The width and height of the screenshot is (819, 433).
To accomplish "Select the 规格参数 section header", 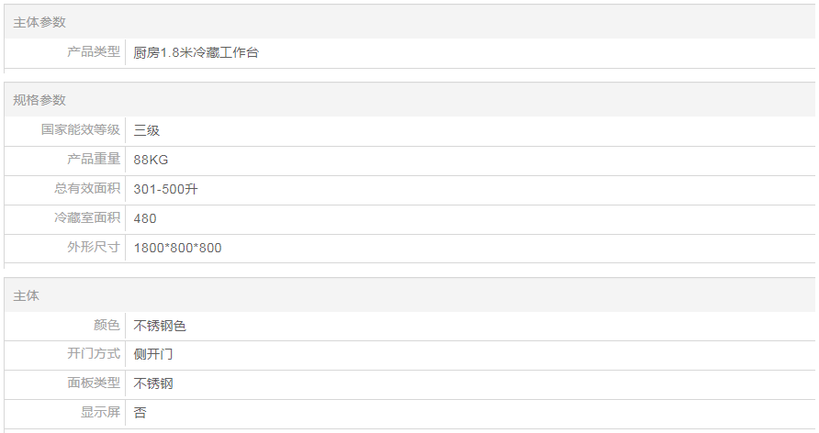I will [39, 100].
